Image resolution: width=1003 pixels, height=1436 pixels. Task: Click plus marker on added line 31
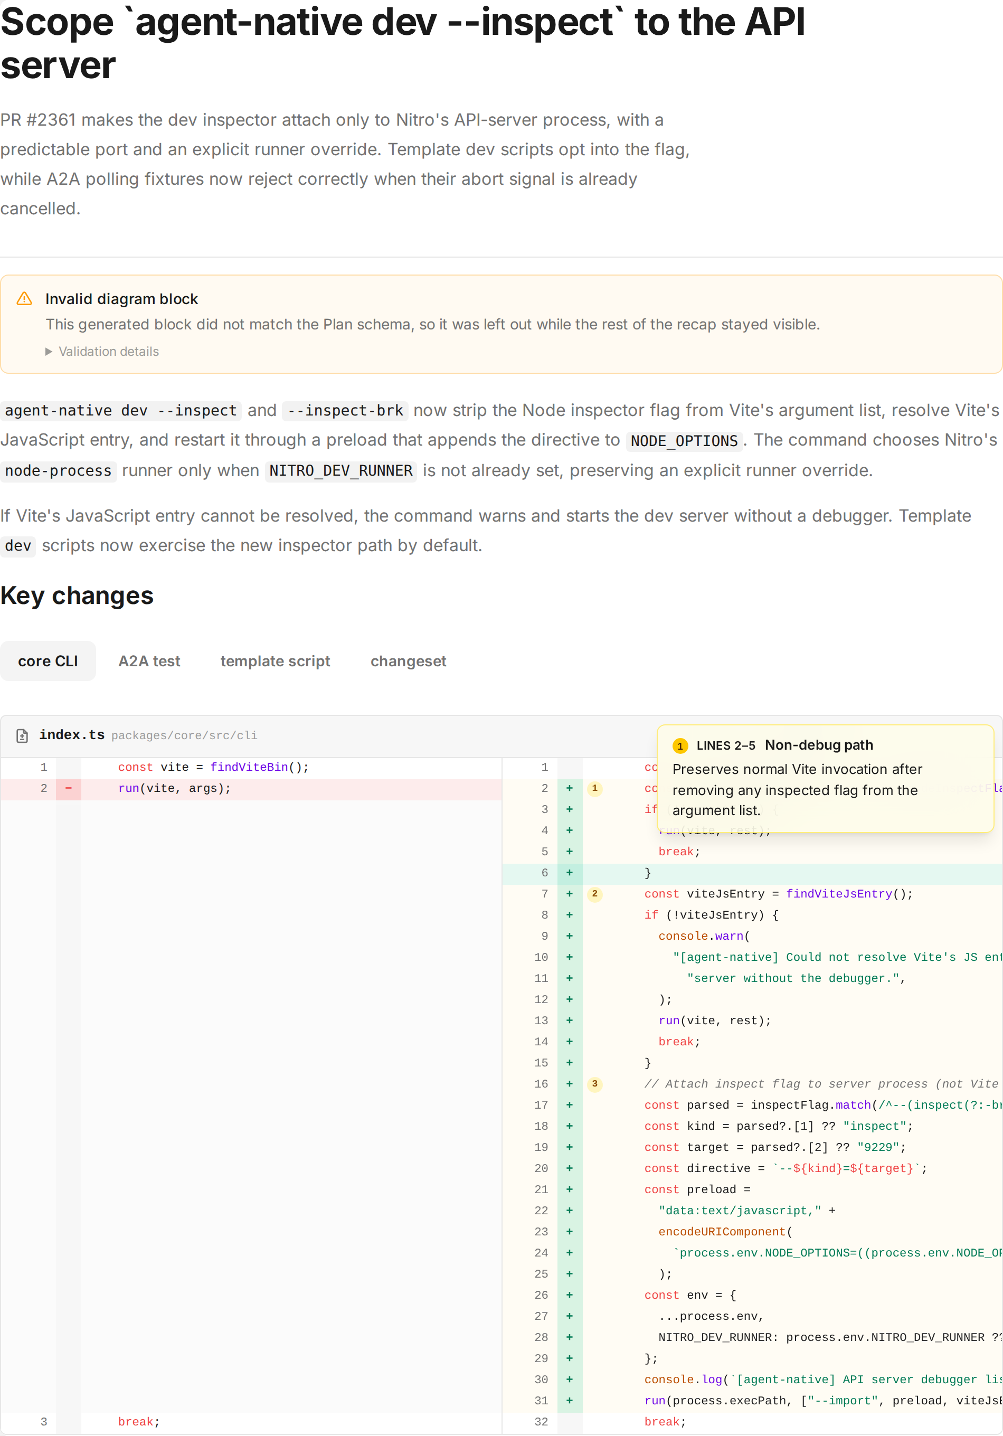pyautogui.click(x=570, y=1400)
